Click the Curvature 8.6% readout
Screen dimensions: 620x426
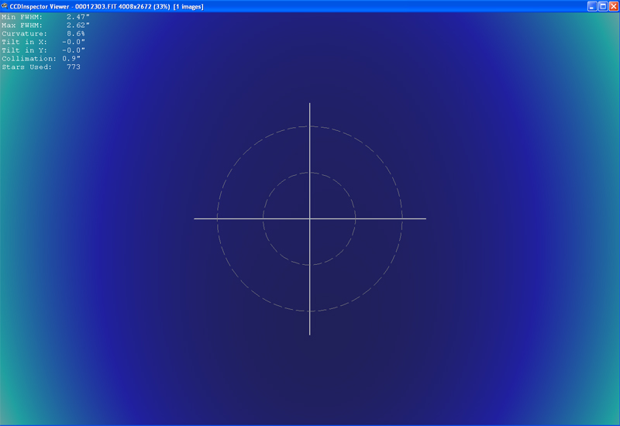pos(43,33)
